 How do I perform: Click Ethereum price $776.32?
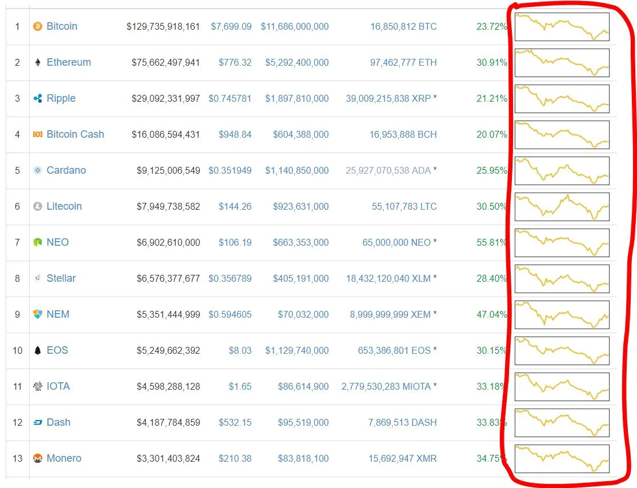235,63
